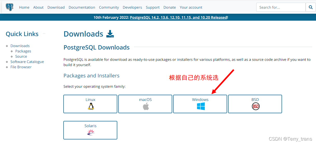Open Source in Quick Links

(21, 56)
